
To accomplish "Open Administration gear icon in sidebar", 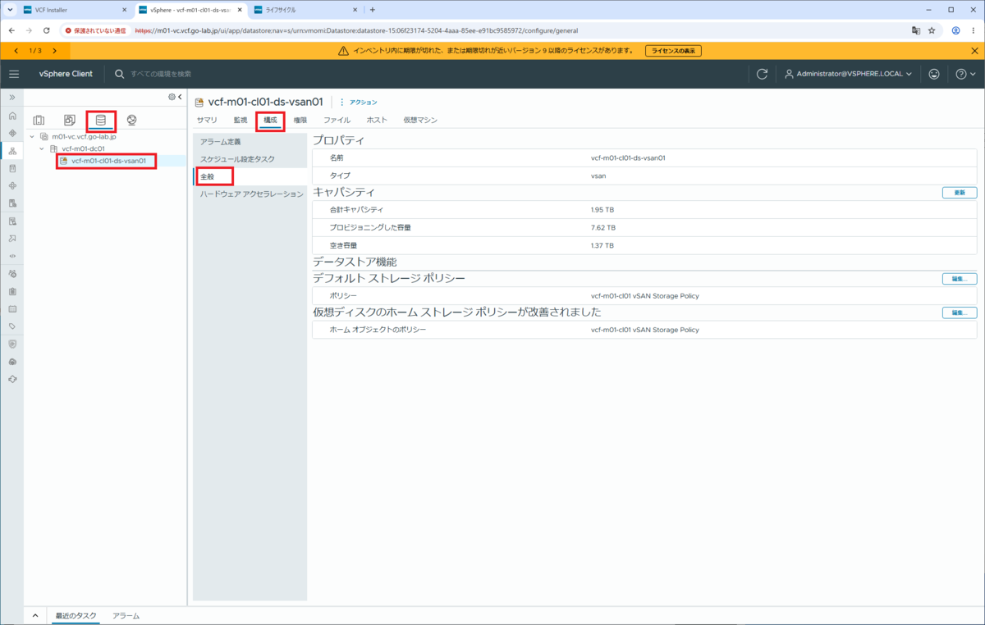I will click(12, 274).
